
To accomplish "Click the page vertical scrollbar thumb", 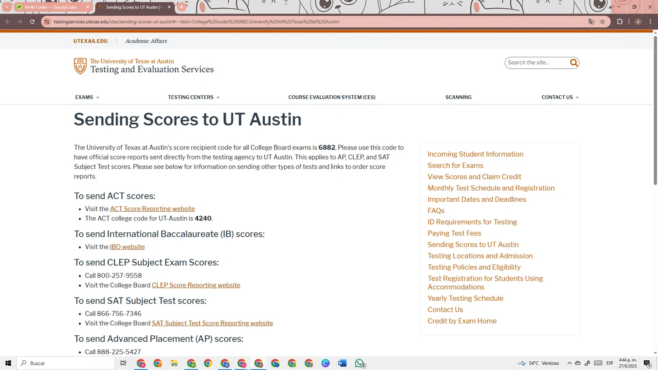I will (x=655, y=110).
